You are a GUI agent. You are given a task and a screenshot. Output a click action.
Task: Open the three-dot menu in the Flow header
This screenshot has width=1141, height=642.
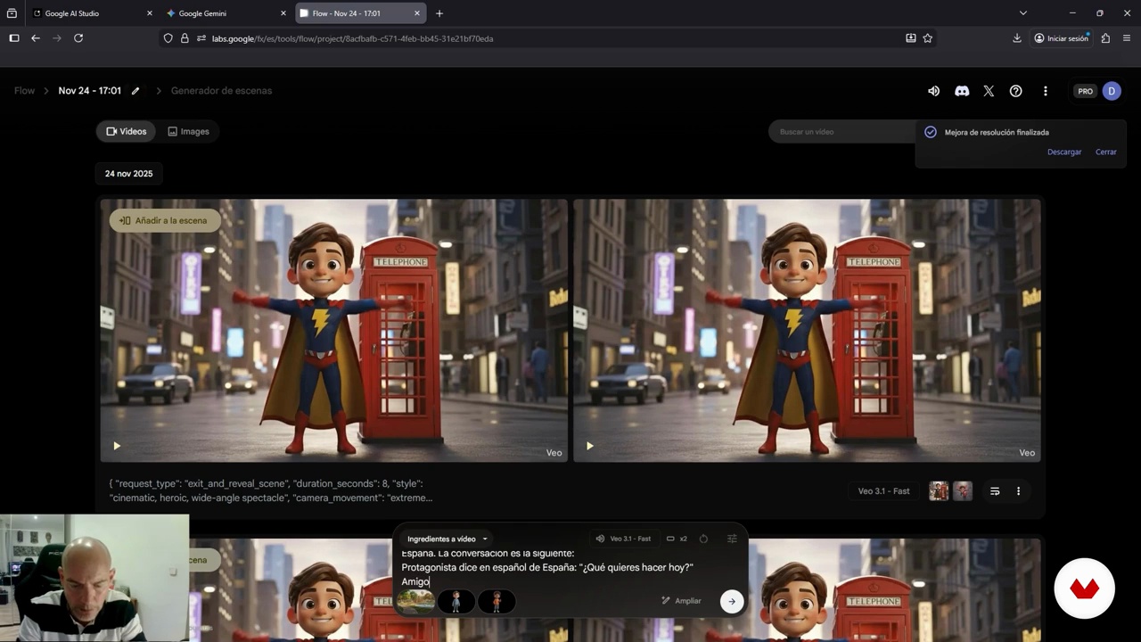click(1045, 91)
